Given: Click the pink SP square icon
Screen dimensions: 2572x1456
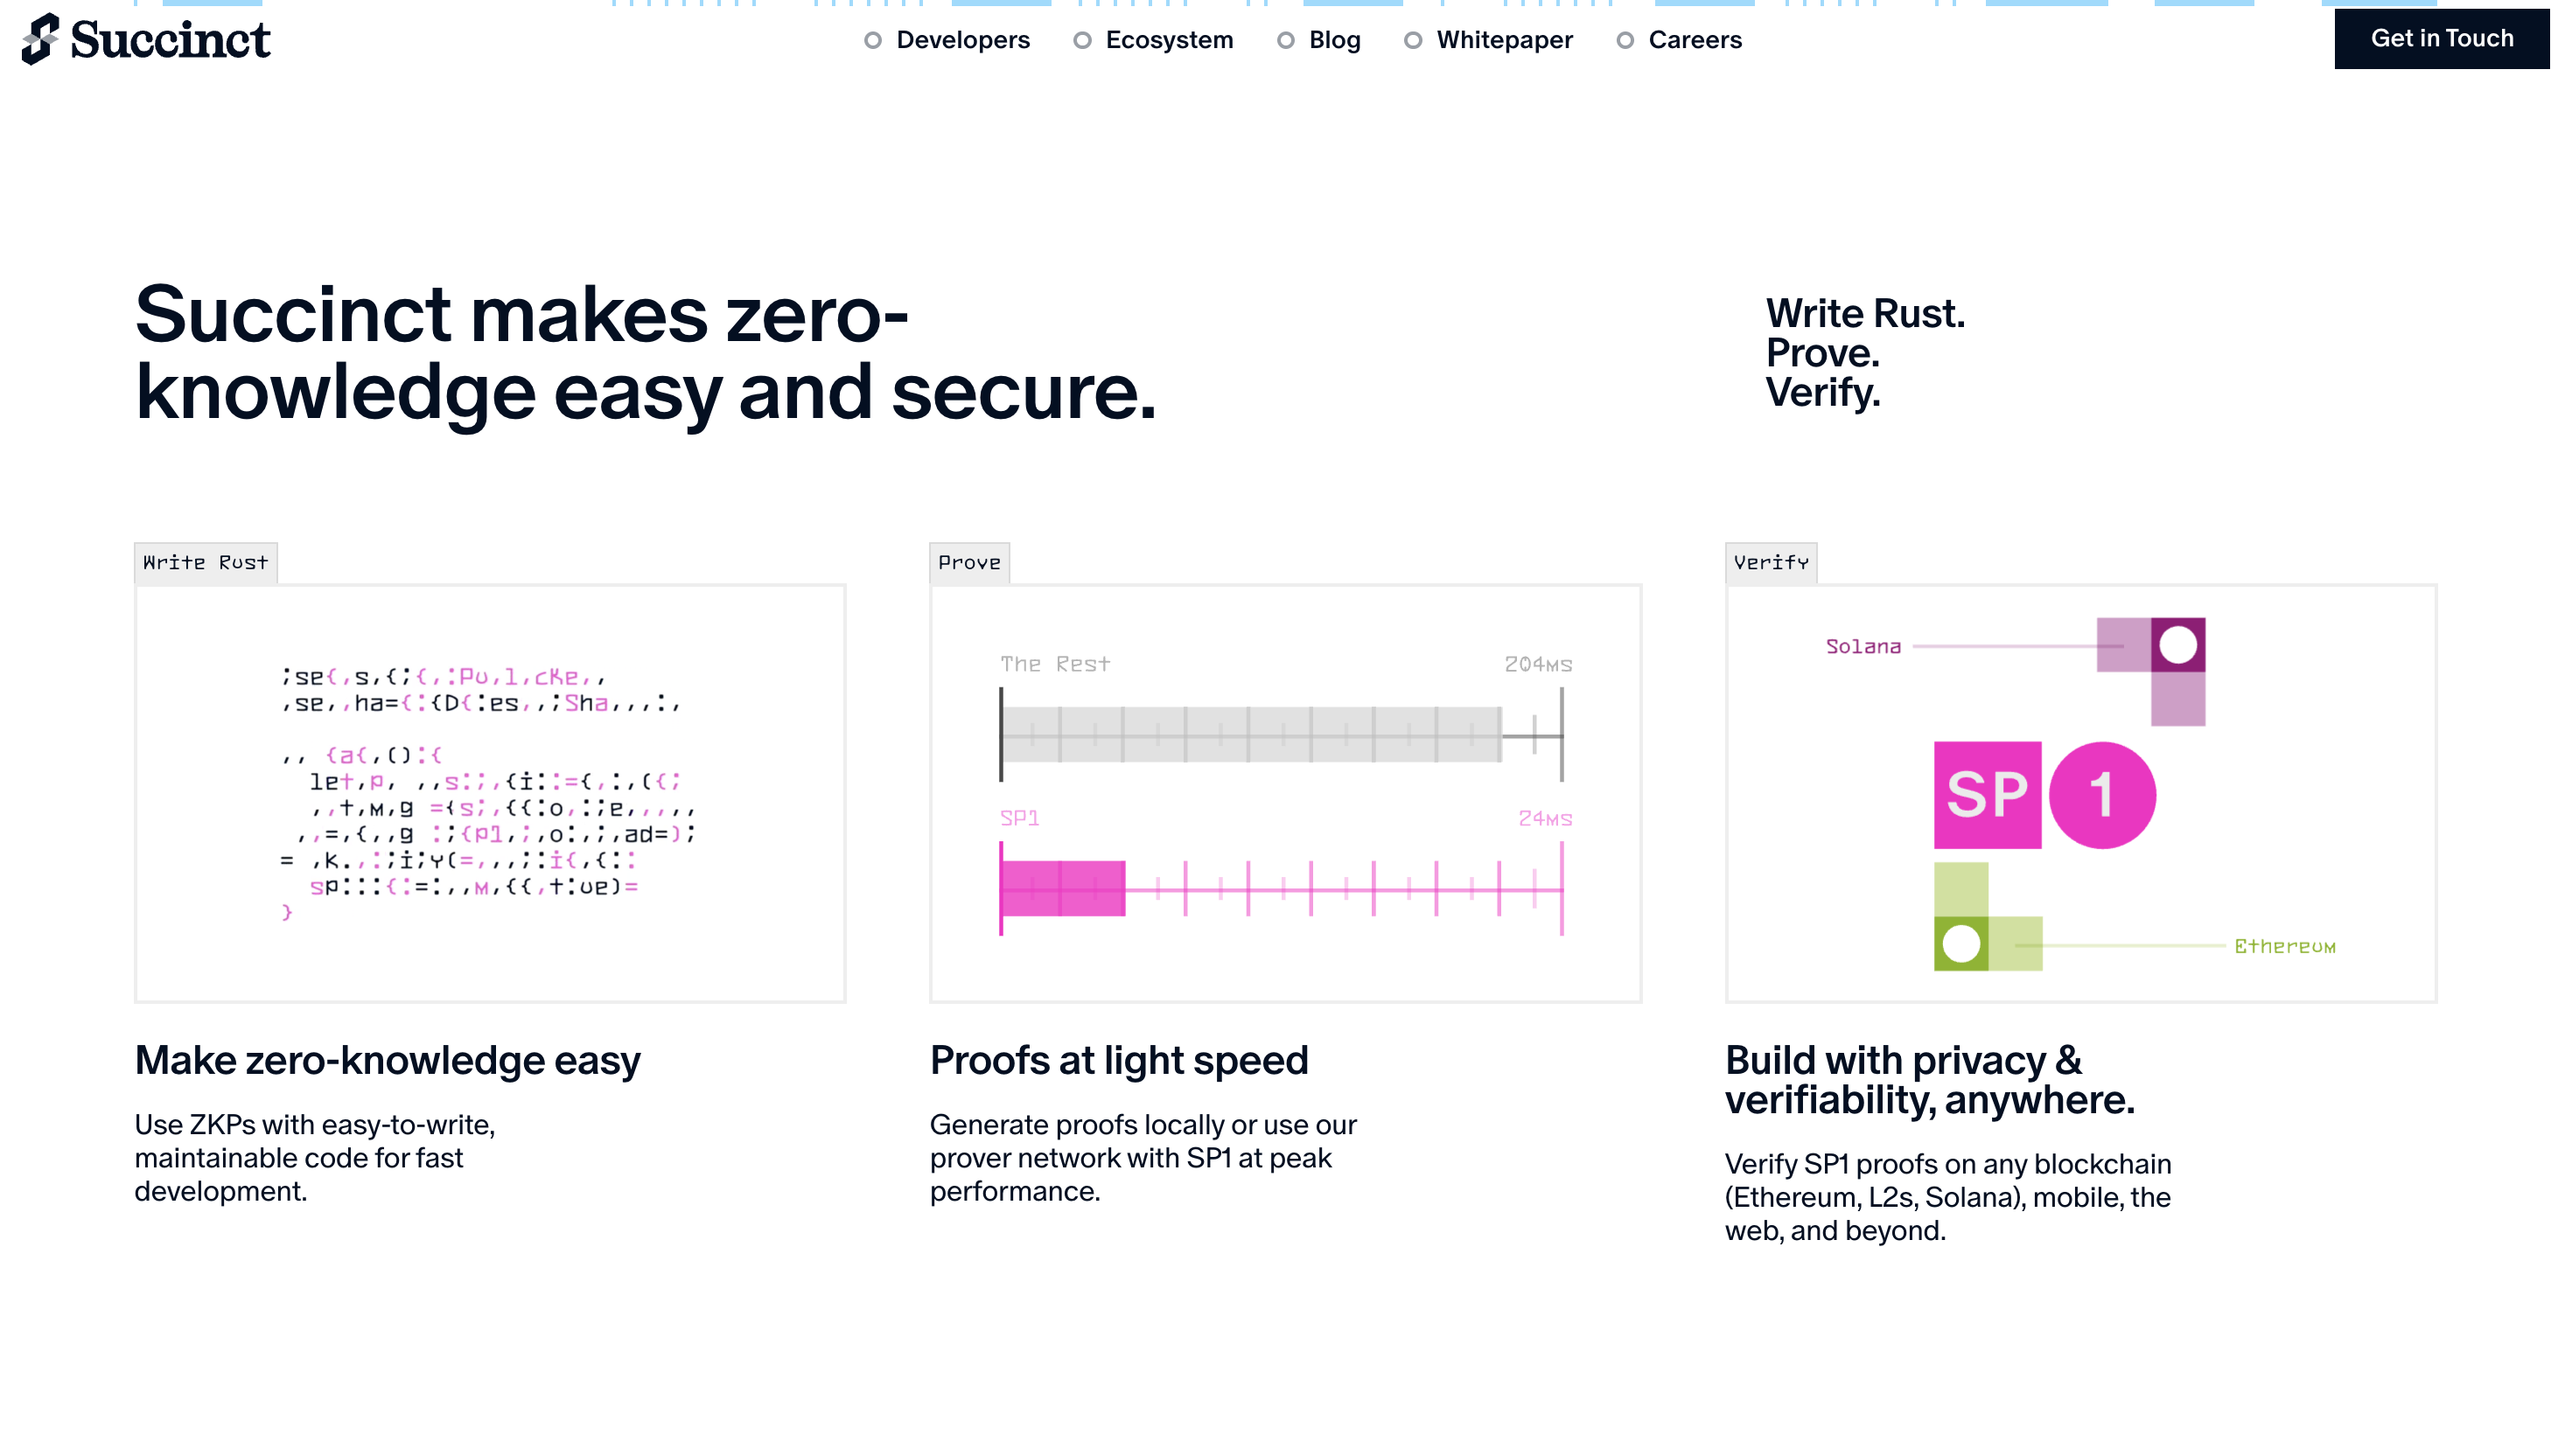Looking at the screenshot, I should 1987,795.
